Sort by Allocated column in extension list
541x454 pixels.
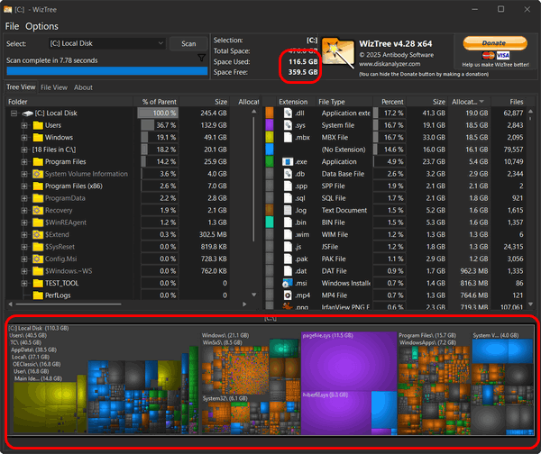468,102
